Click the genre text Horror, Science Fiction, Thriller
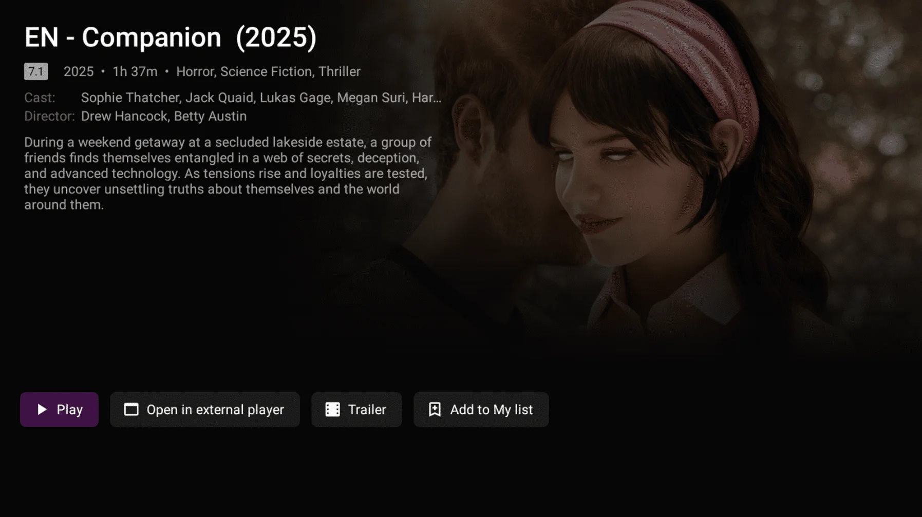The width and height of the screenshot is (922, 517). click(x=268, y=71)
